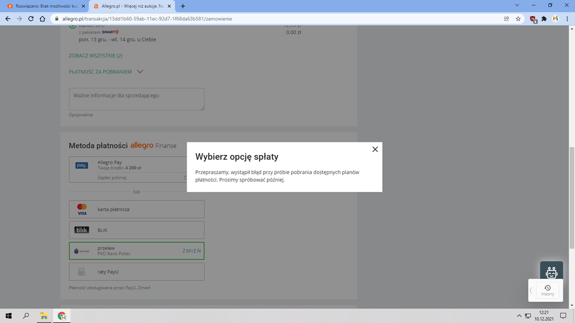Image resolution: width=575 pixels, height=323 pixels.
Task: Click the Allegro Finanse logo
Action: coord(153,145)
